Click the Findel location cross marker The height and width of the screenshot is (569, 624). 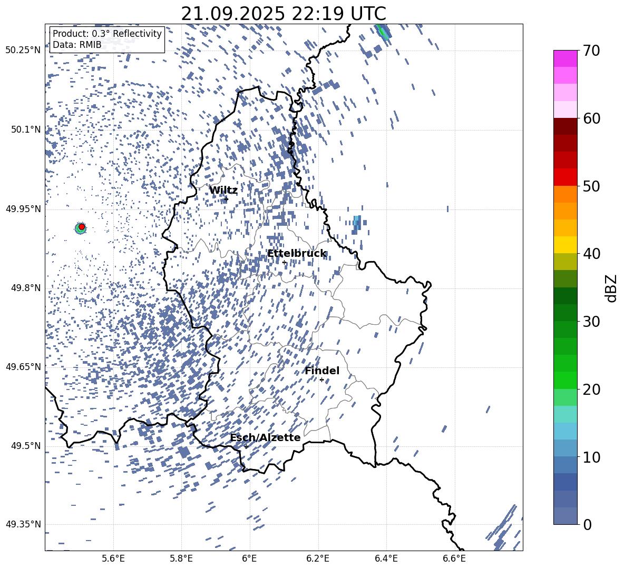pos(321,380)
